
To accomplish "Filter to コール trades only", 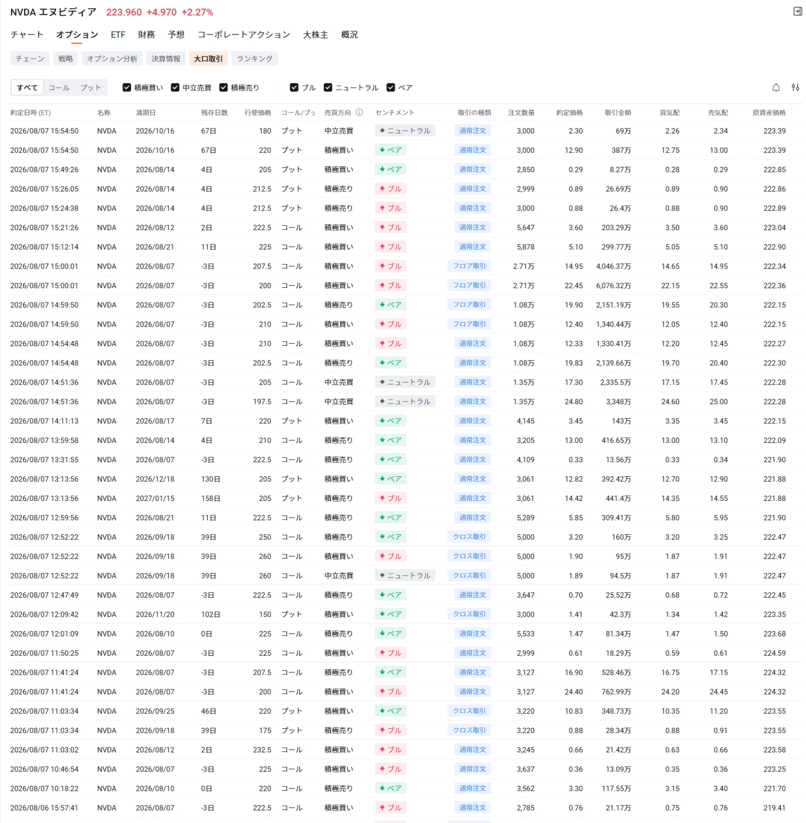I will tap(59, 88).
